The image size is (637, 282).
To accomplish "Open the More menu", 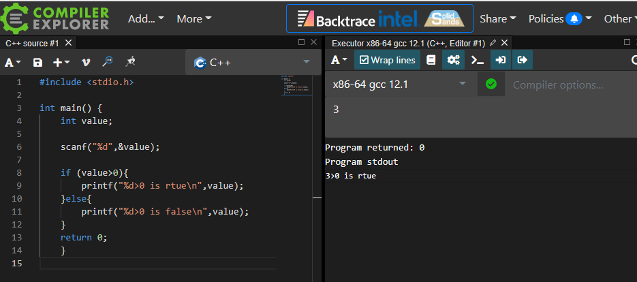I will tap(193, 18).
